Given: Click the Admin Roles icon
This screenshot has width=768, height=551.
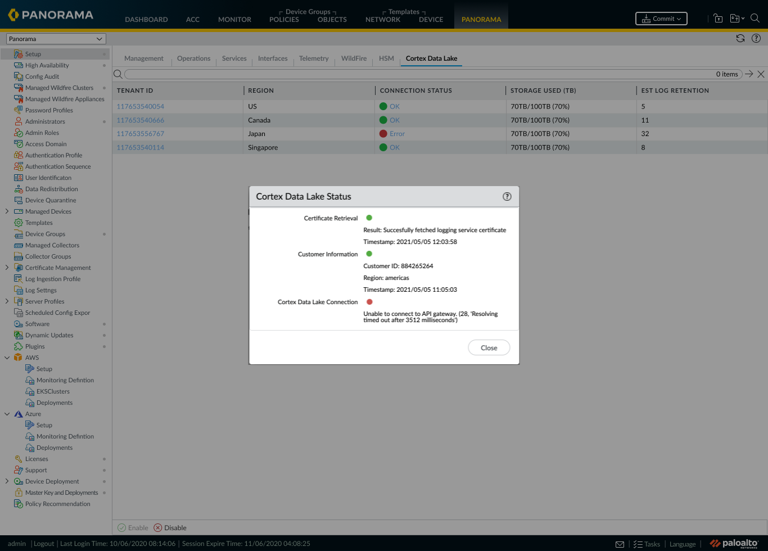Looking at the screenshot, I should (19, 133).
